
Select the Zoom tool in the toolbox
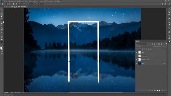pos(2,42)
